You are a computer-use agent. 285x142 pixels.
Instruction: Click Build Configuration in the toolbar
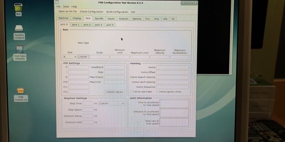pos(117,12)
